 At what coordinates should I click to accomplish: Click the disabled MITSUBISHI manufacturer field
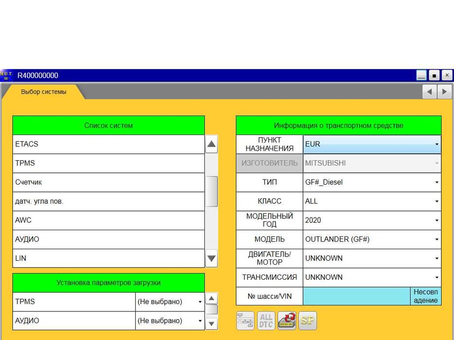[x=372, y=163]
